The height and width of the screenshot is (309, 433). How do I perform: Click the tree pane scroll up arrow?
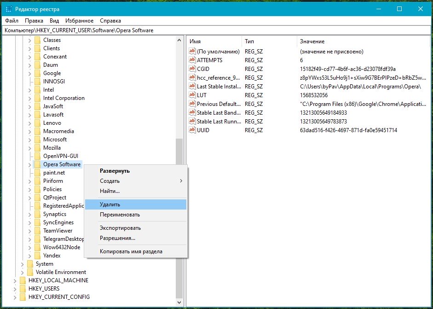coord(179,41)
